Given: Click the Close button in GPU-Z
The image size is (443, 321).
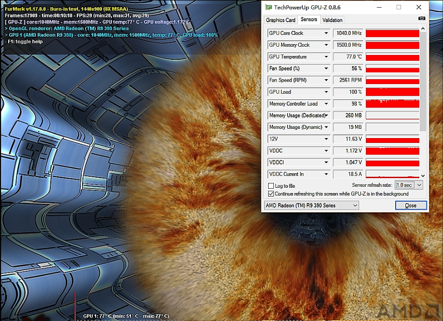Looking at the screenshot, I should (x=411, y=206).
